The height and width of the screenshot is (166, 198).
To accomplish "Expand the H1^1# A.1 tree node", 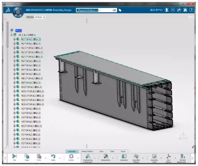I will point(14,109).
